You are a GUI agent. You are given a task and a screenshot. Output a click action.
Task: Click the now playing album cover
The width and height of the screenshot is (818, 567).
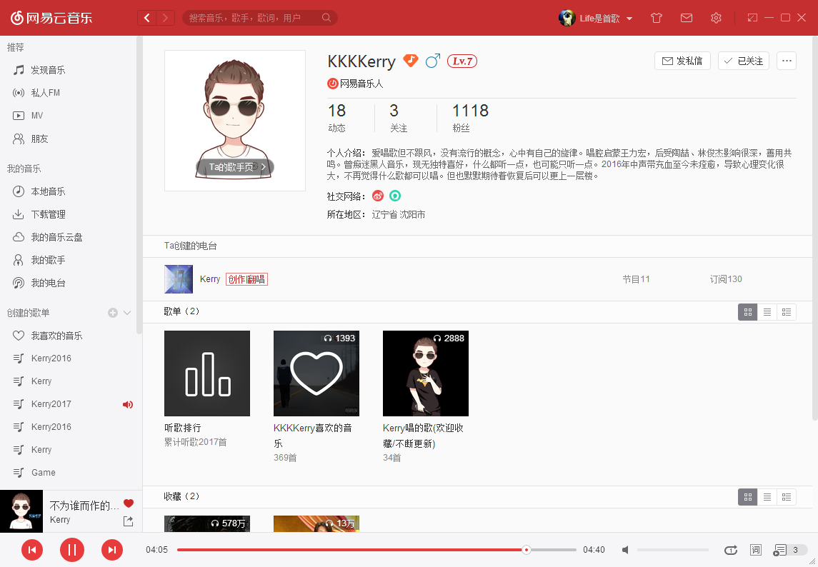click(21, 511)
